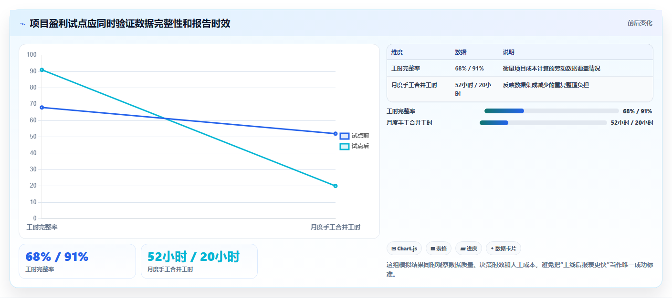The width and height of the screenshot is (672, 298).
Task: Click the 月度手工合并工时 progress bar
Action: coord(543,123)
